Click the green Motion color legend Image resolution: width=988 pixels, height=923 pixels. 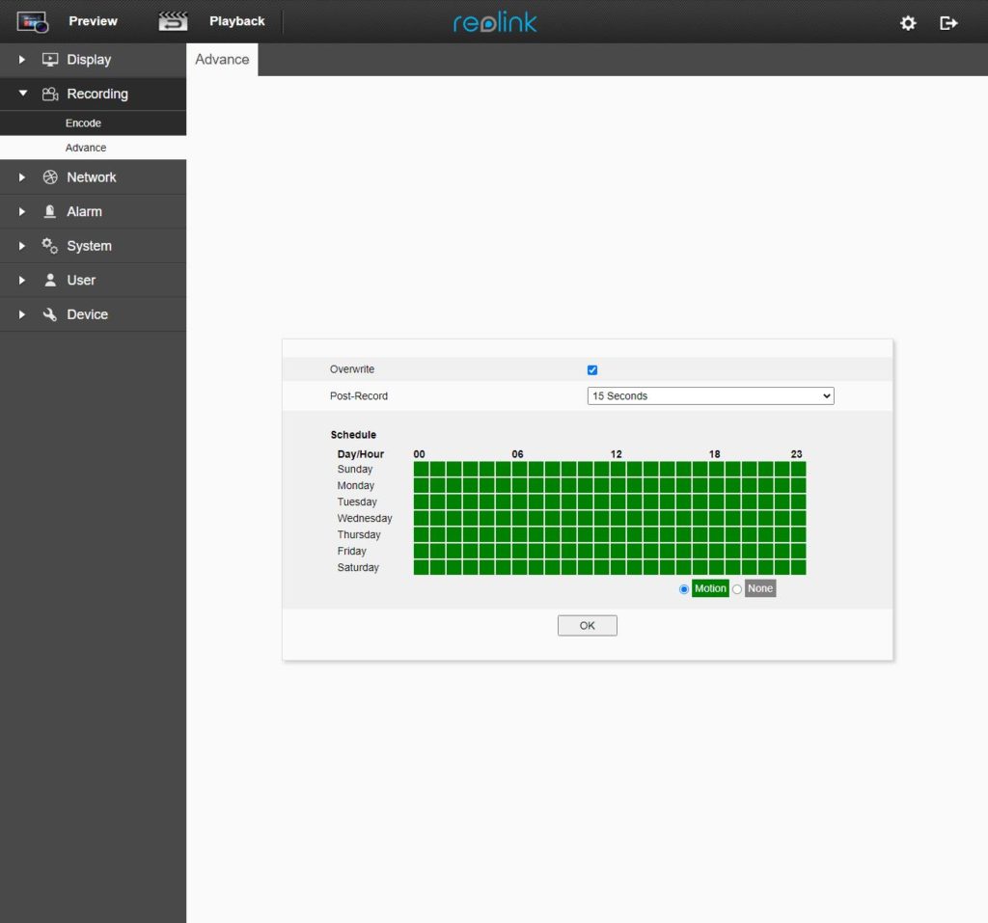point(710,589)
